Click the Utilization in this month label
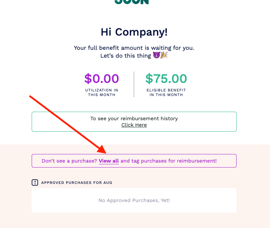This screenshot has height=228, width=270. pos(102,92)
